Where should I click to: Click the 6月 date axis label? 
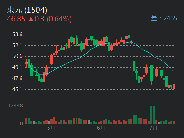point(101,128)
